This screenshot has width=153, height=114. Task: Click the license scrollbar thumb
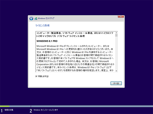pyautogui.click(x=116, y=35)
